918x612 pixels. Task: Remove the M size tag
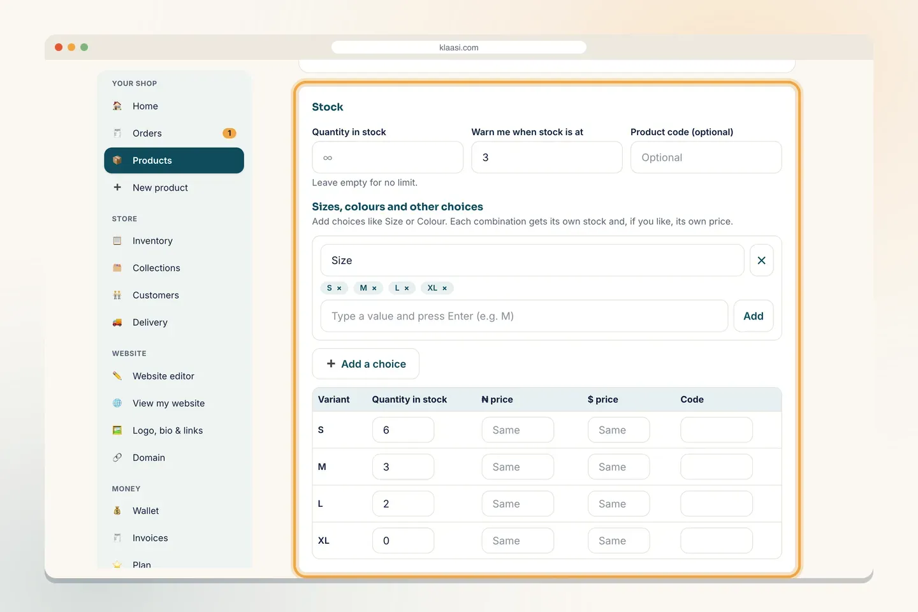[374, 288]
